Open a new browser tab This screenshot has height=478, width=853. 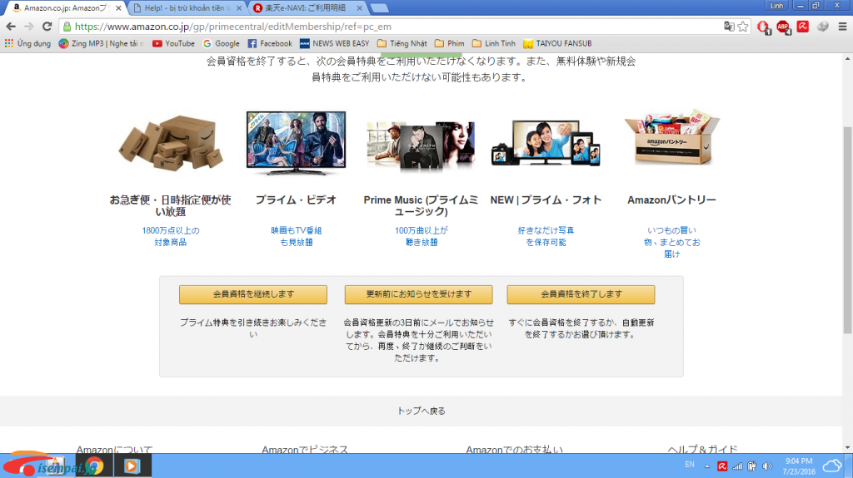(379, 8)
